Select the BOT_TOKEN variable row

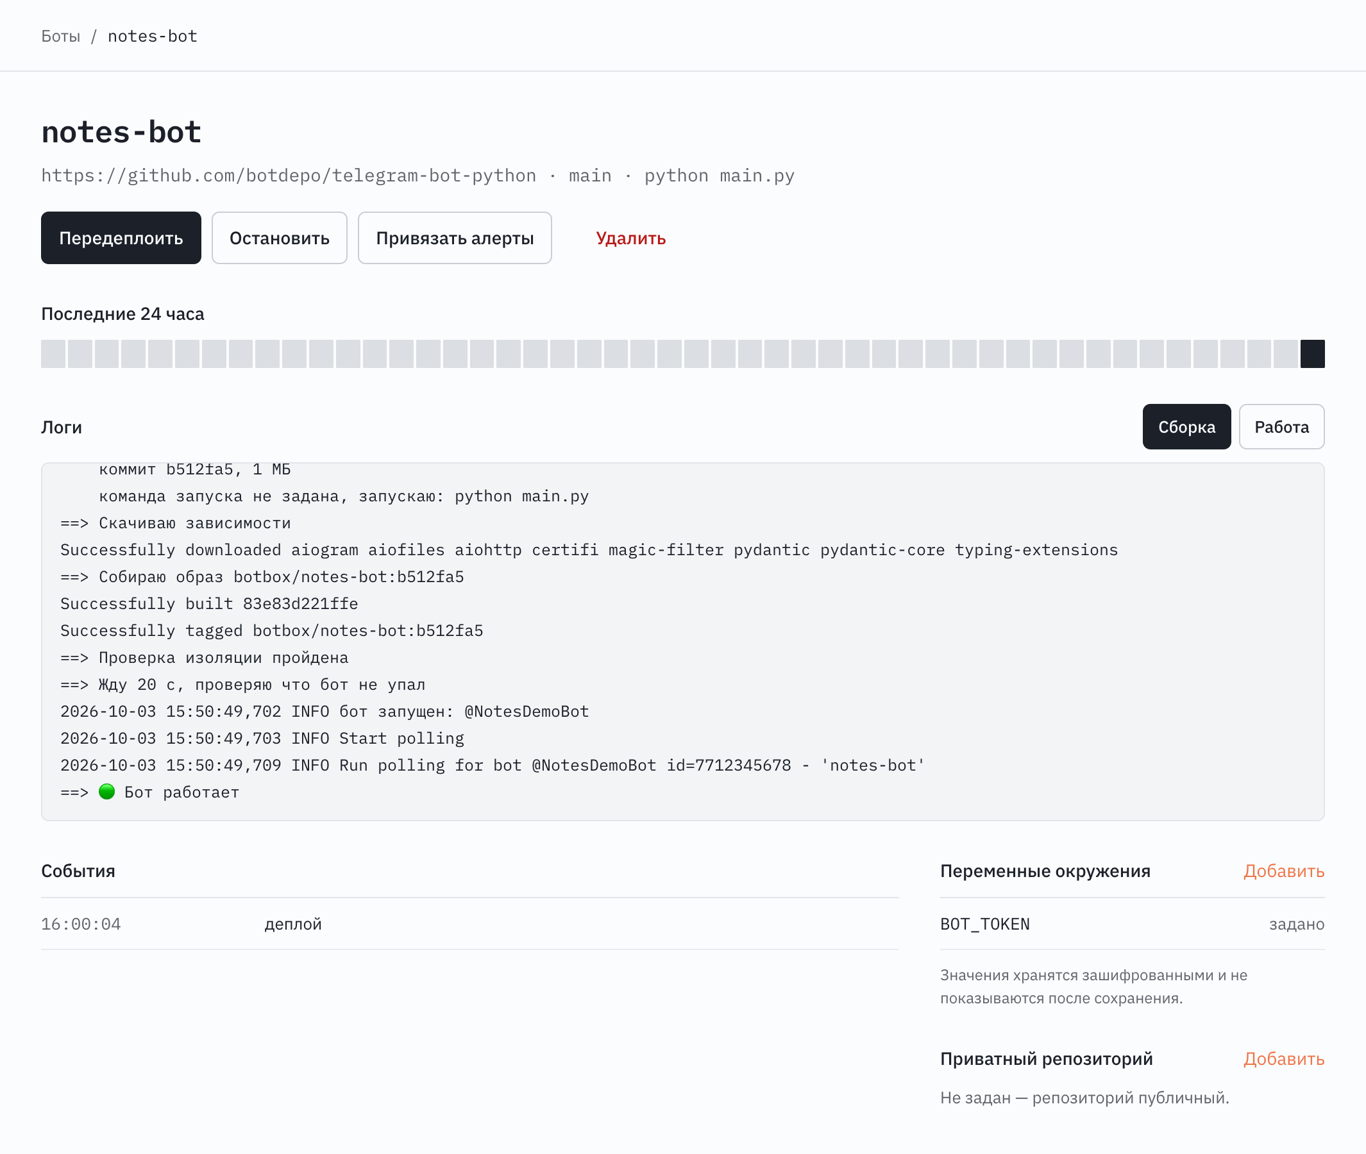point(1133,924)
